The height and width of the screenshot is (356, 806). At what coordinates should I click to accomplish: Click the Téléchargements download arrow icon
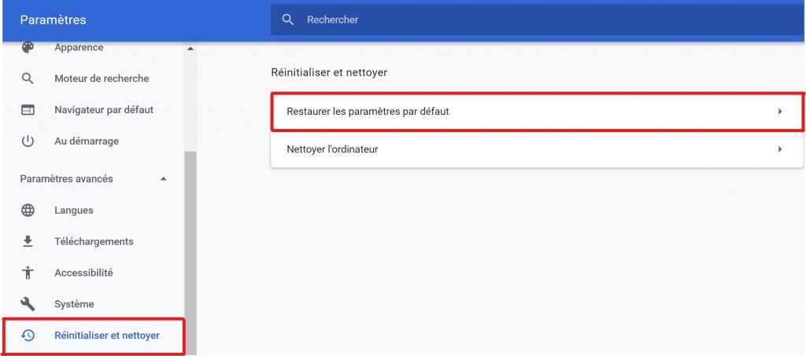[x=28, y=241]
